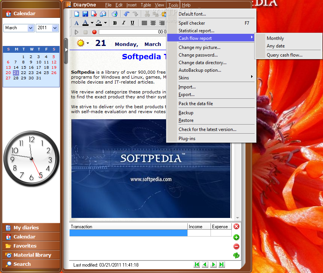The image size is (323, 273).
Task: Open highlight color dropdown arrow
Action: pyautogui.click(x=105, y=23)
